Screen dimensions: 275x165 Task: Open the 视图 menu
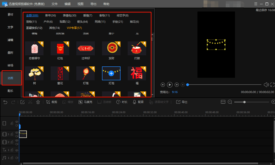81,4
